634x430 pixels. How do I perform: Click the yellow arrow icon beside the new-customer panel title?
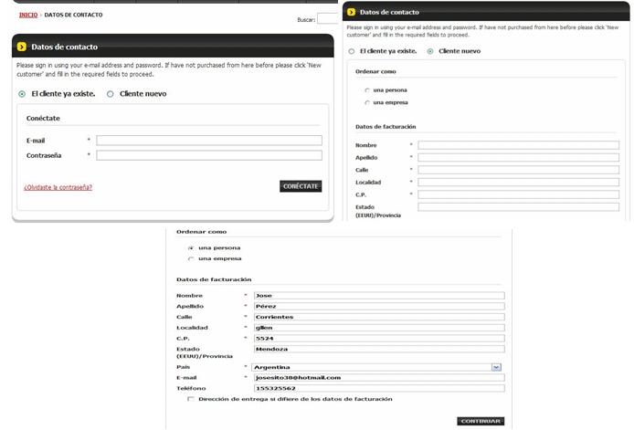tap(352, 12)
